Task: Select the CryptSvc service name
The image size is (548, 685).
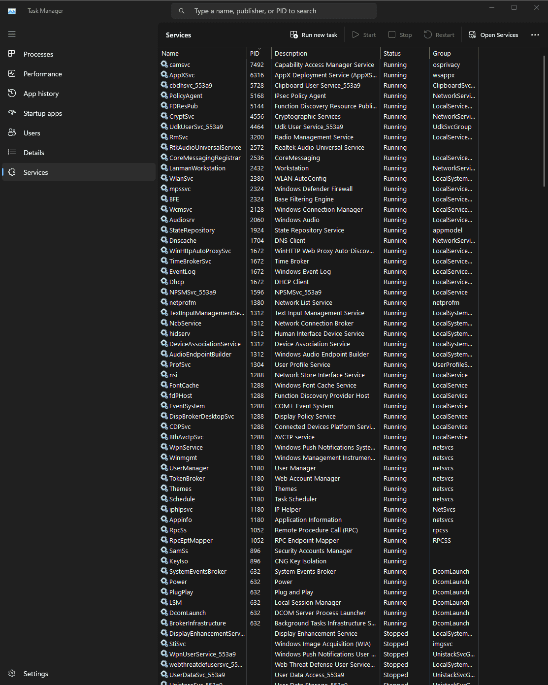Action: pos(182,117)
